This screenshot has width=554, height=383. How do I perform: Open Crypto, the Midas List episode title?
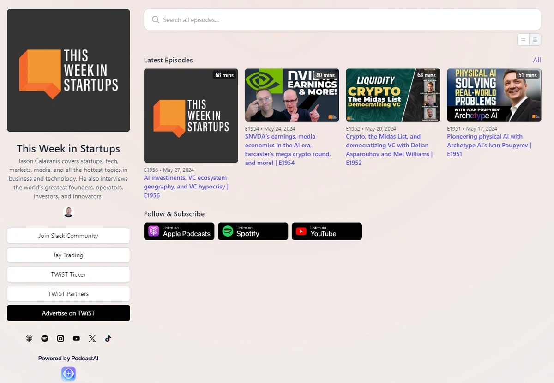(389, 150)
